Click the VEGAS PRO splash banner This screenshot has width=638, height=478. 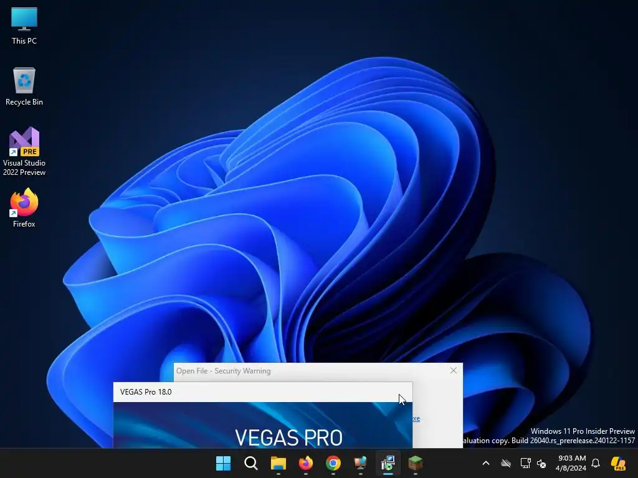coord(263,425)
